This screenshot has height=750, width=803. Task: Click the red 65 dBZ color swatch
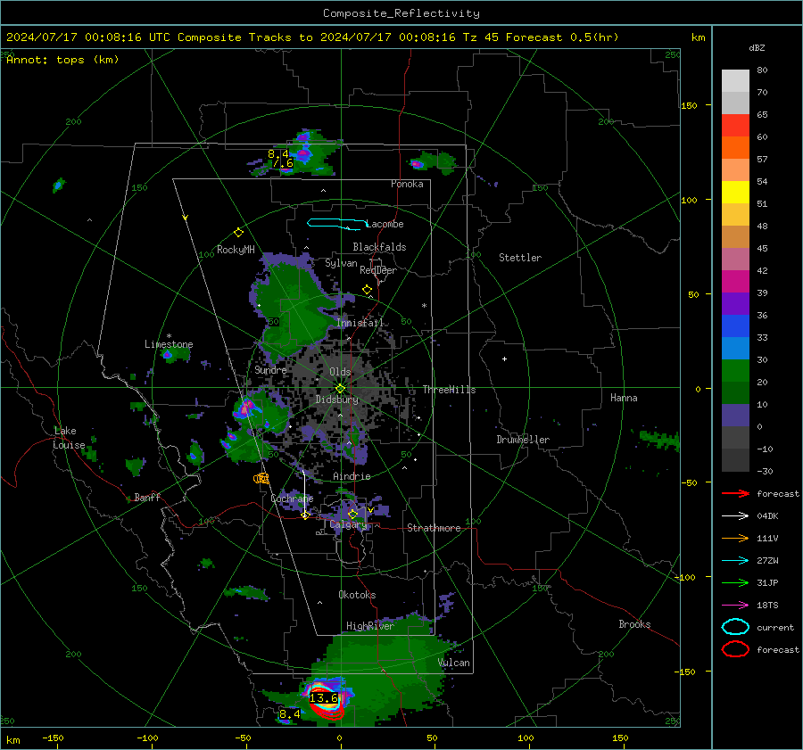pos(735,126)
